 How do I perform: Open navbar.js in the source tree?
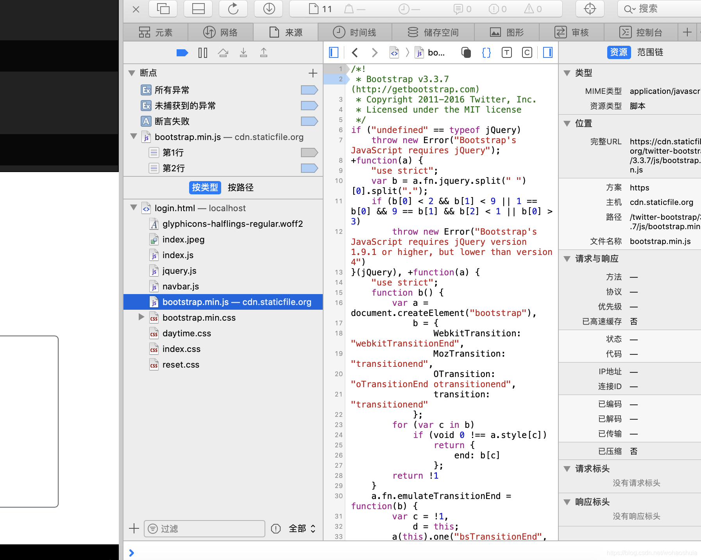(x=223, y=286)
